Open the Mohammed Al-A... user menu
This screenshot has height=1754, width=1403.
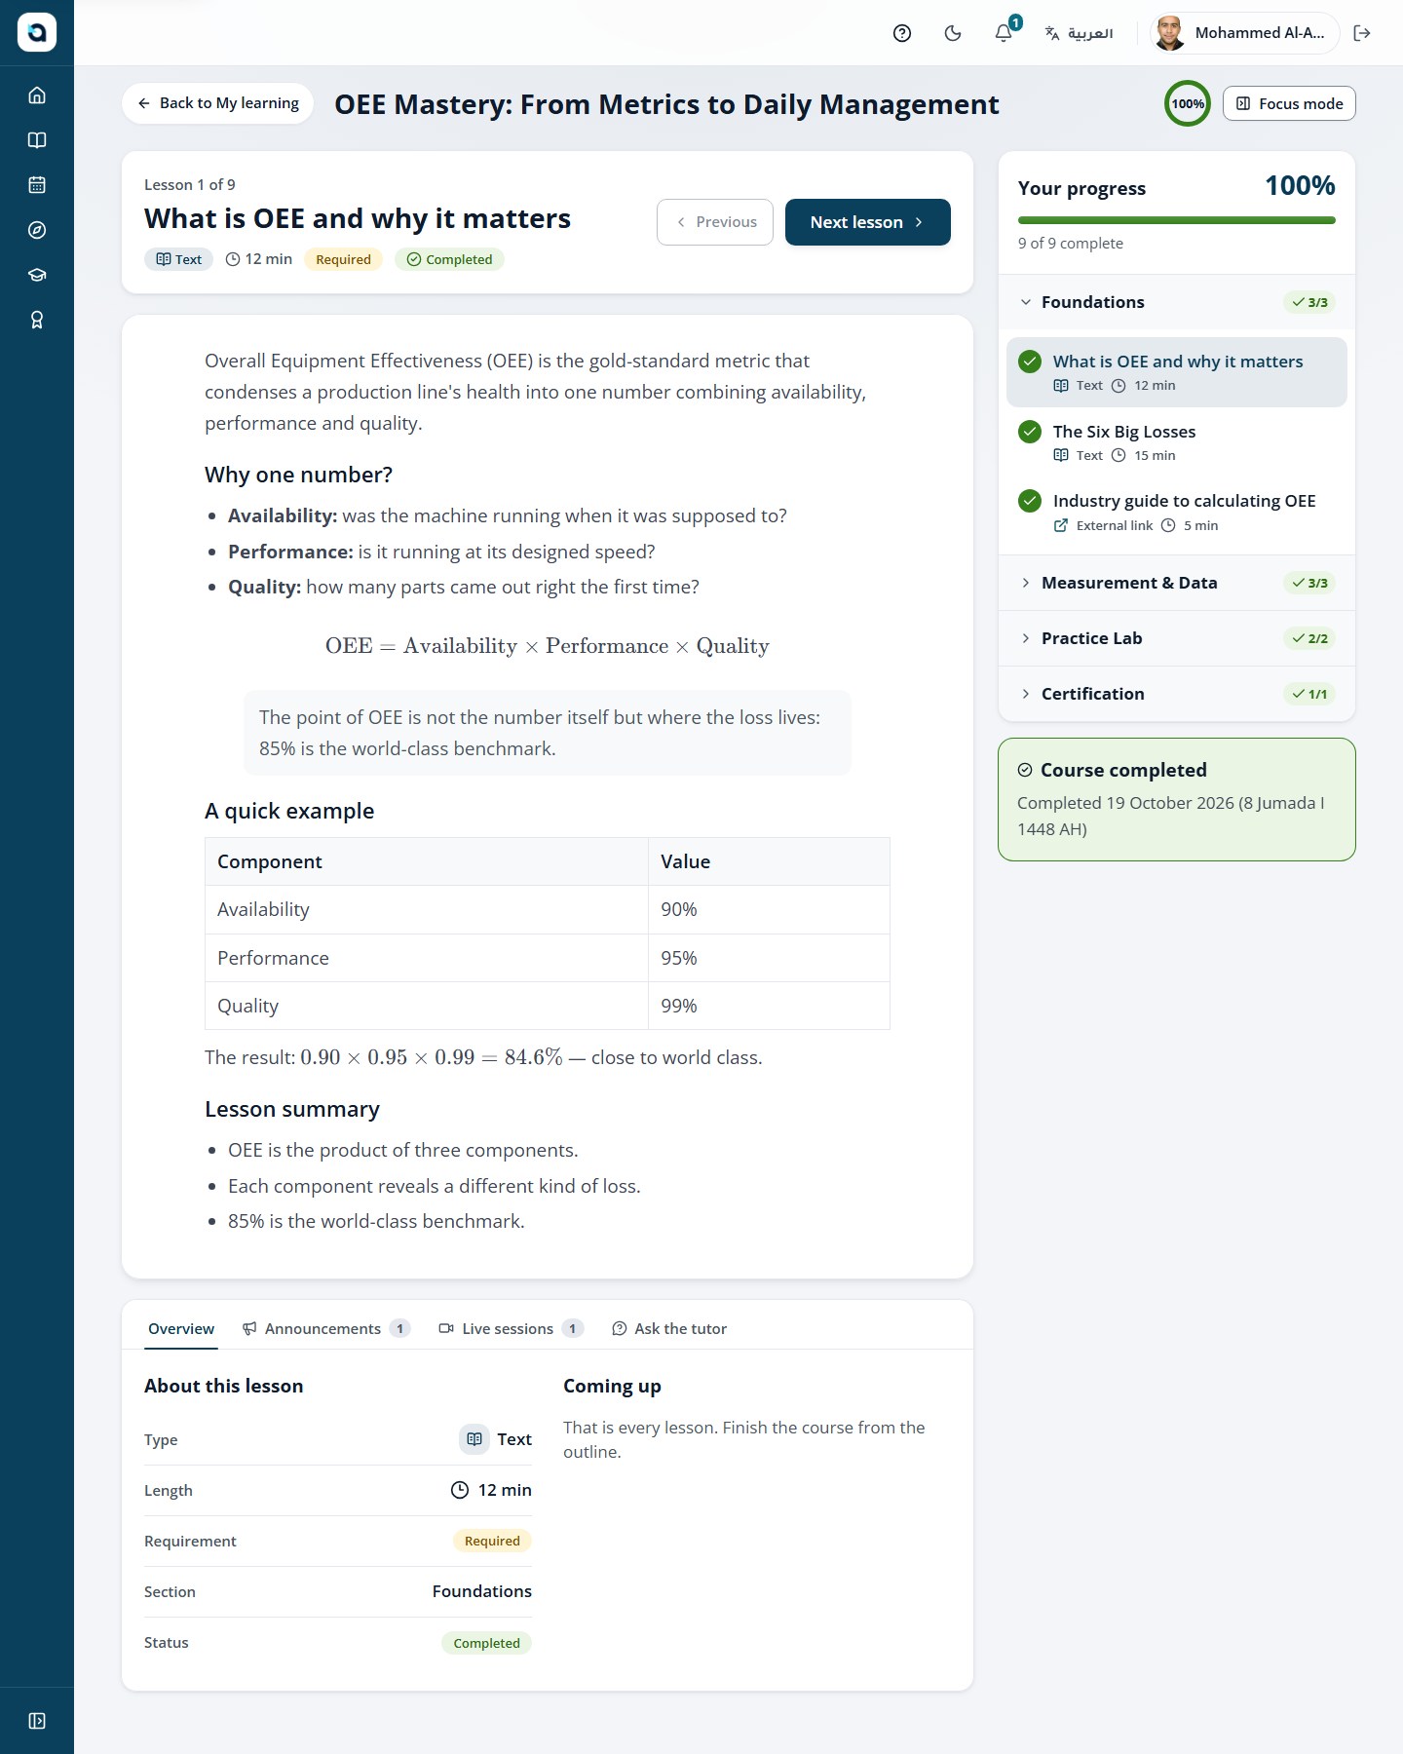pyautogui.click(x=1244, y=33)
